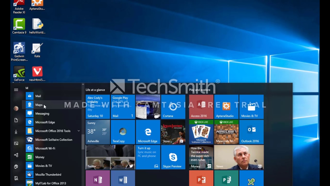Launch the Skype Preview tile
Screen dimensions: 330x186
click(173, 157)
